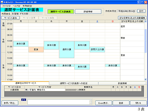The image size is (148, 111).
Task: Select Thursday 14:00 身体介護 block
Action: click(67, 66)
